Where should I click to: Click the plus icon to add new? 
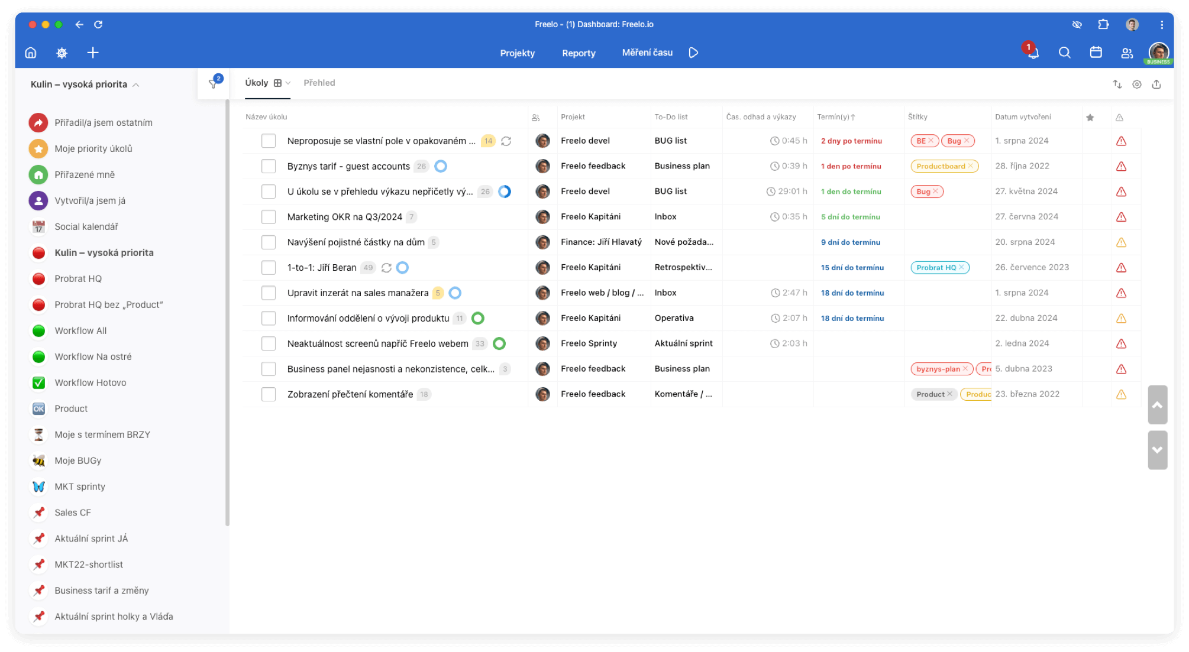point(93,53)
